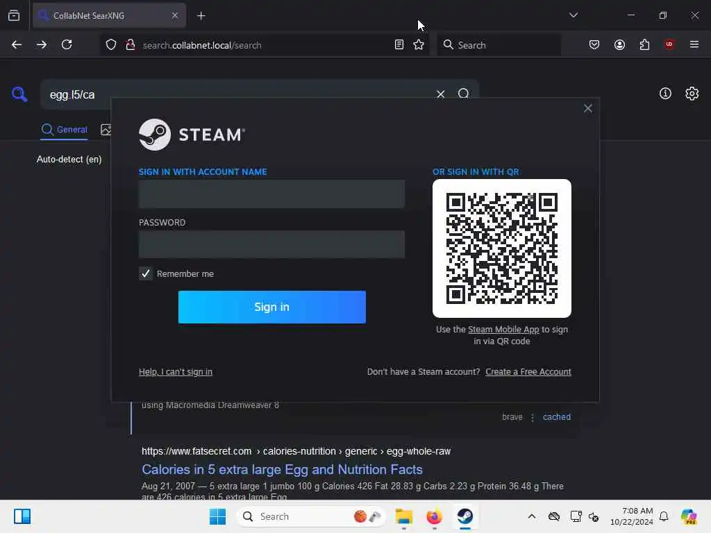Close the Steam sign-in dialog

pos(587,108)
